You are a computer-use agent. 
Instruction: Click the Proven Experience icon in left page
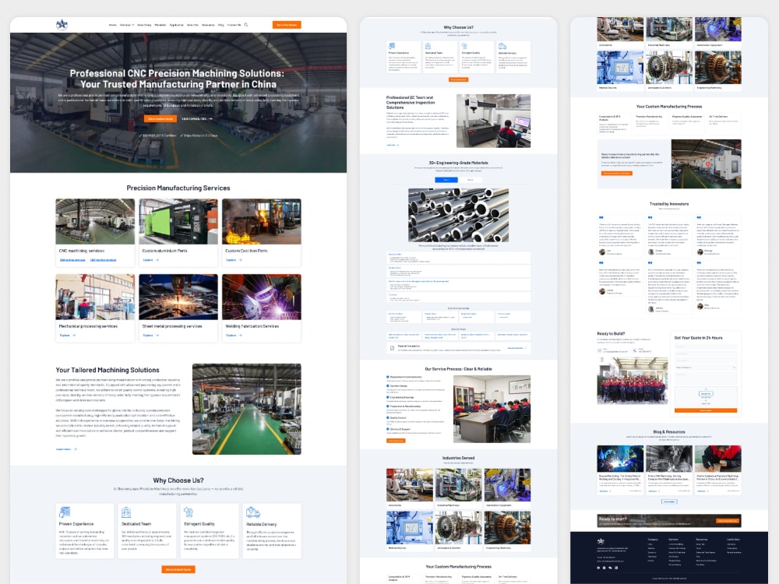[65, 512]
